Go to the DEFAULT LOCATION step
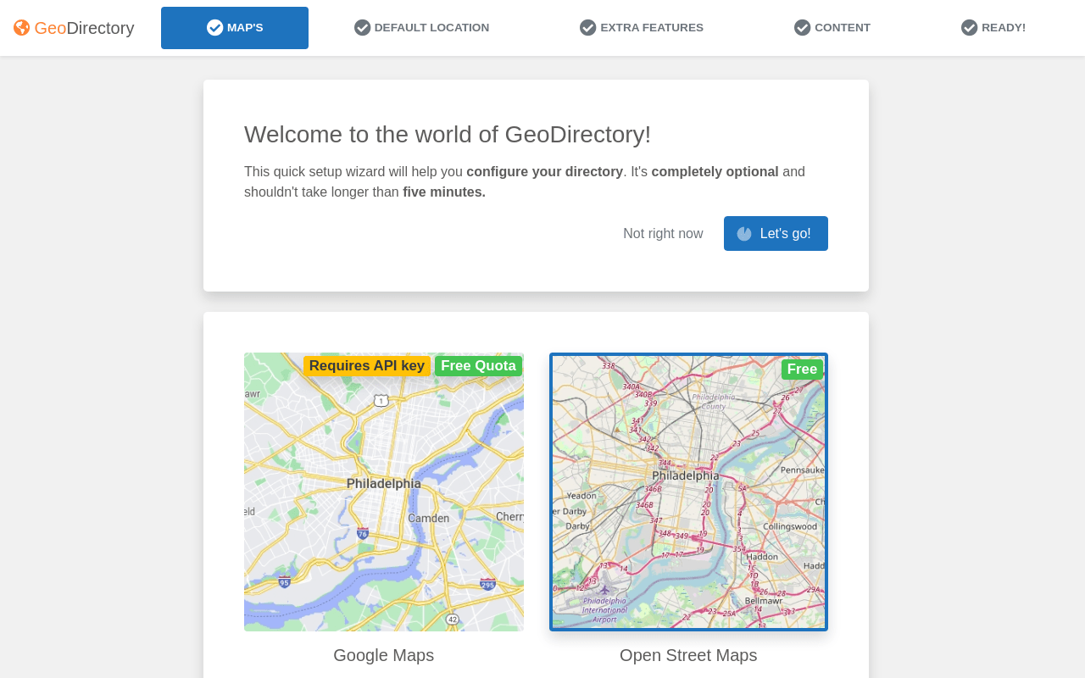1085x678 pixels. (x=421, y=28)
